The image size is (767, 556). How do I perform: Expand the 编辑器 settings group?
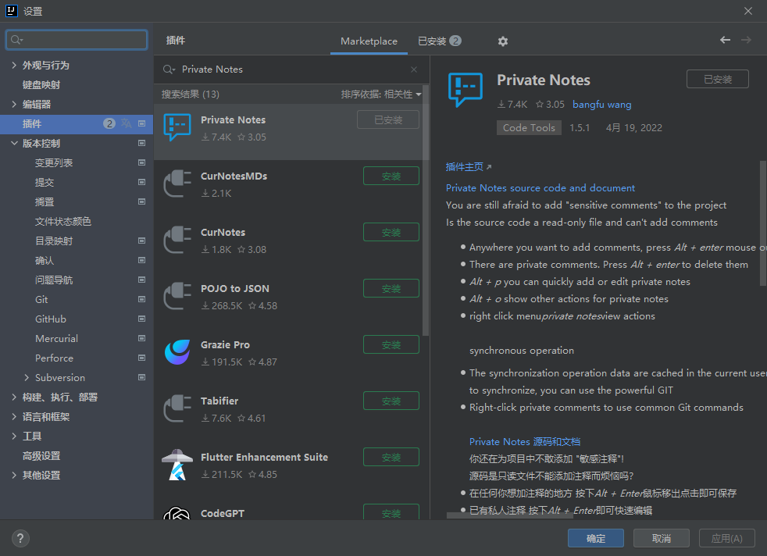(14, 104)
